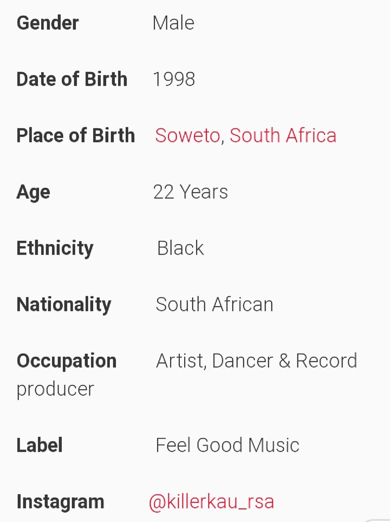Click the Place of Birth label
The image size is (390, 522).
pos(75,135)
